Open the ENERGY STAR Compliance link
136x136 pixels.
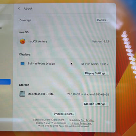coord(51,123)
